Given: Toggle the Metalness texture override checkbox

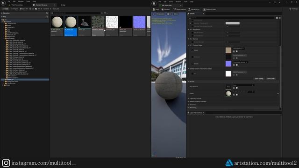Looking at the screenshot, I should (192, 57).
